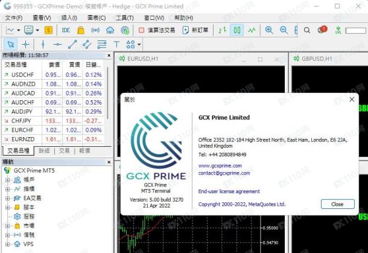368x253 pixels.
Task: Click the Market Watch vertical scrollbar
Action: (x=108, y=93)
